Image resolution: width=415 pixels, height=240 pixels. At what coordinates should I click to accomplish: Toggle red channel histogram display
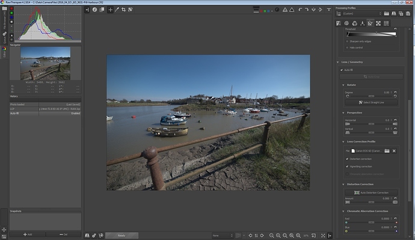11,8
